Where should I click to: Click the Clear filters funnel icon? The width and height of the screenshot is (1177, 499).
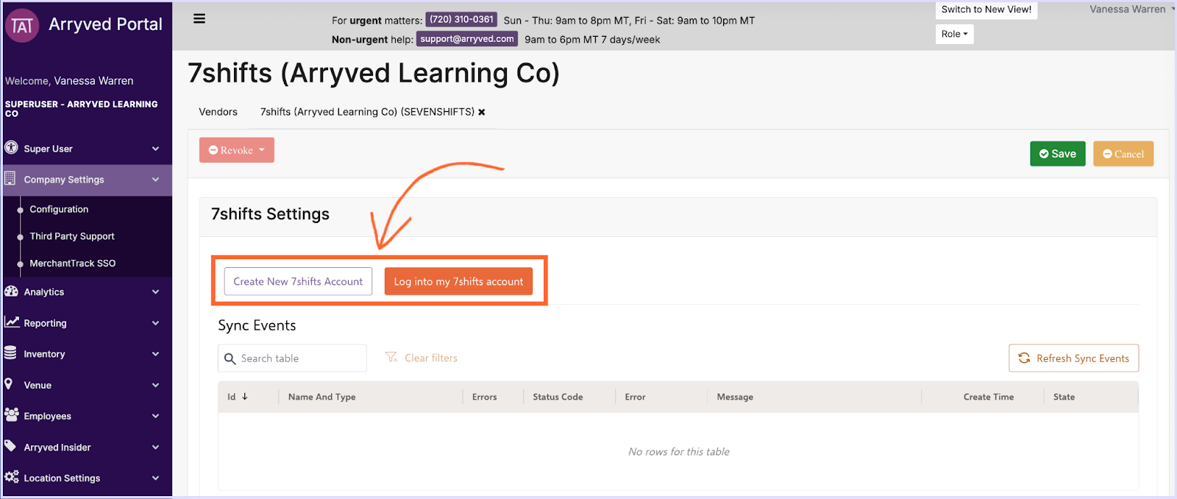click(391, 358)
